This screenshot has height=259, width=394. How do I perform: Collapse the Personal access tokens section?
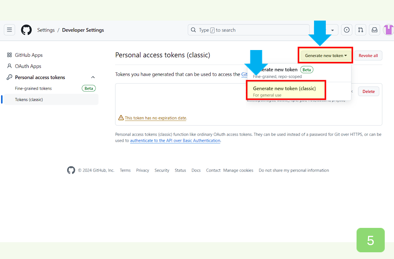[93, 77]
